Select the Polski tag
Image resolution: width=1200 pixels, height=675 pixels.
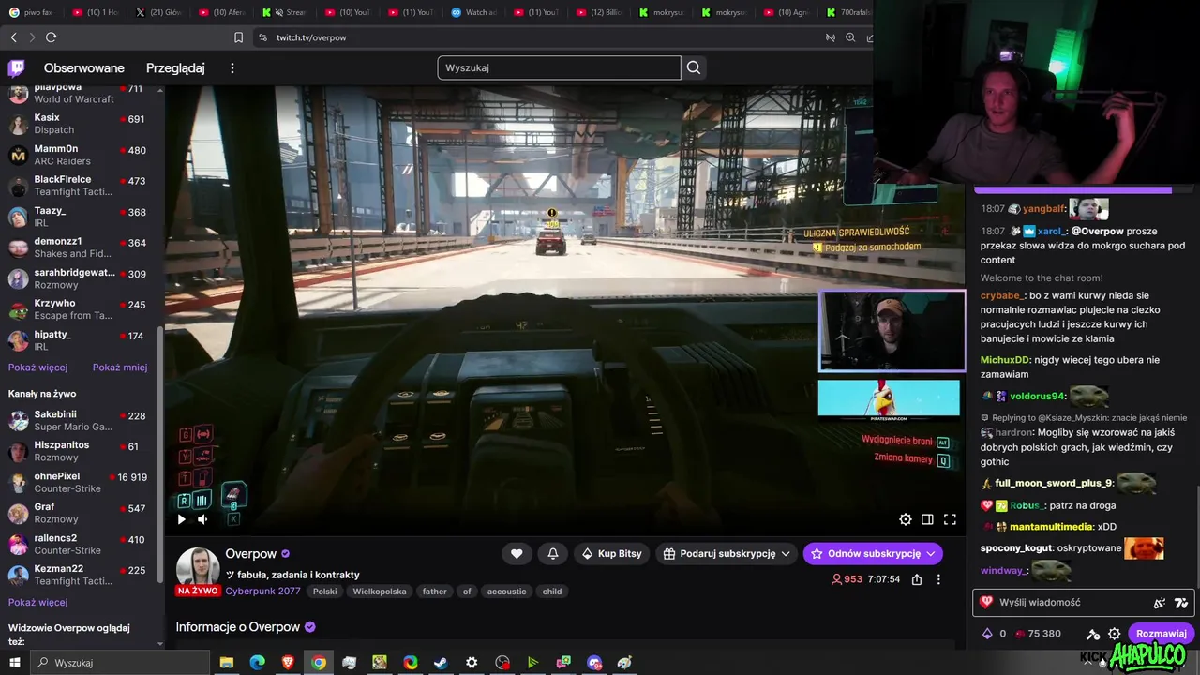pyautogui.click(x=325, y=592)
